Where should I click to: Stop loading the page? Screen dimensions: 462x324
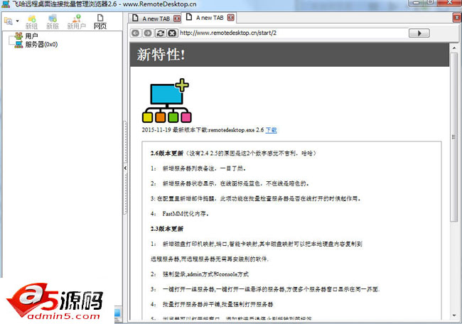point(172,33)
